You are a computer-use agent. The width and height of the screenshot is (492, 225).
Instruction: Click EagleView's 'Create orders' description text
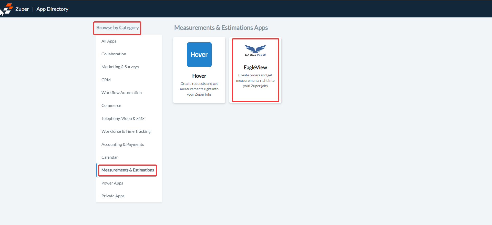255,80
